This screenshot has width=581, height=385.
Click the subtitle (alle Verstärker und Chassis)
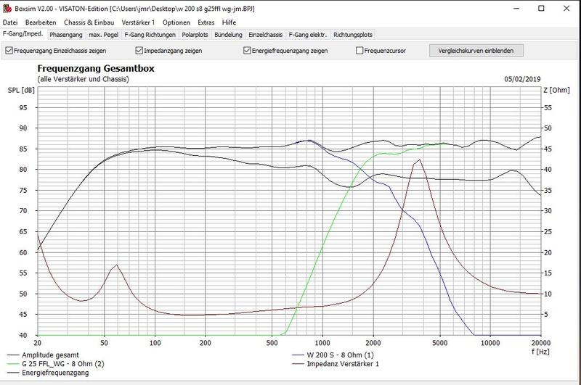83,79
